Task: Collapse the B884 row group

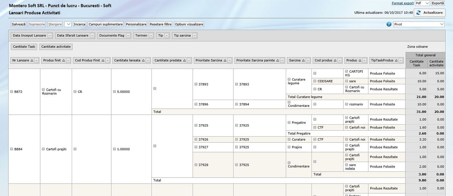Action: point(11,149)
